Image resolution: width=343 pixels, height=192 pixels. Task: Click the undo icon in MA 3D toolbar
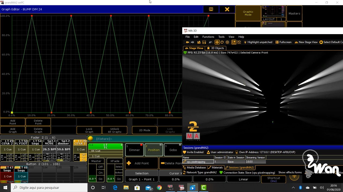[x=211, y=42]
